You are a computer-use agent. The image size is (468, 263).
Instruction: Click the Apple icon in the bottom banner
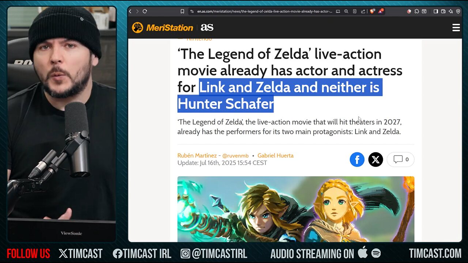[363, 253]
